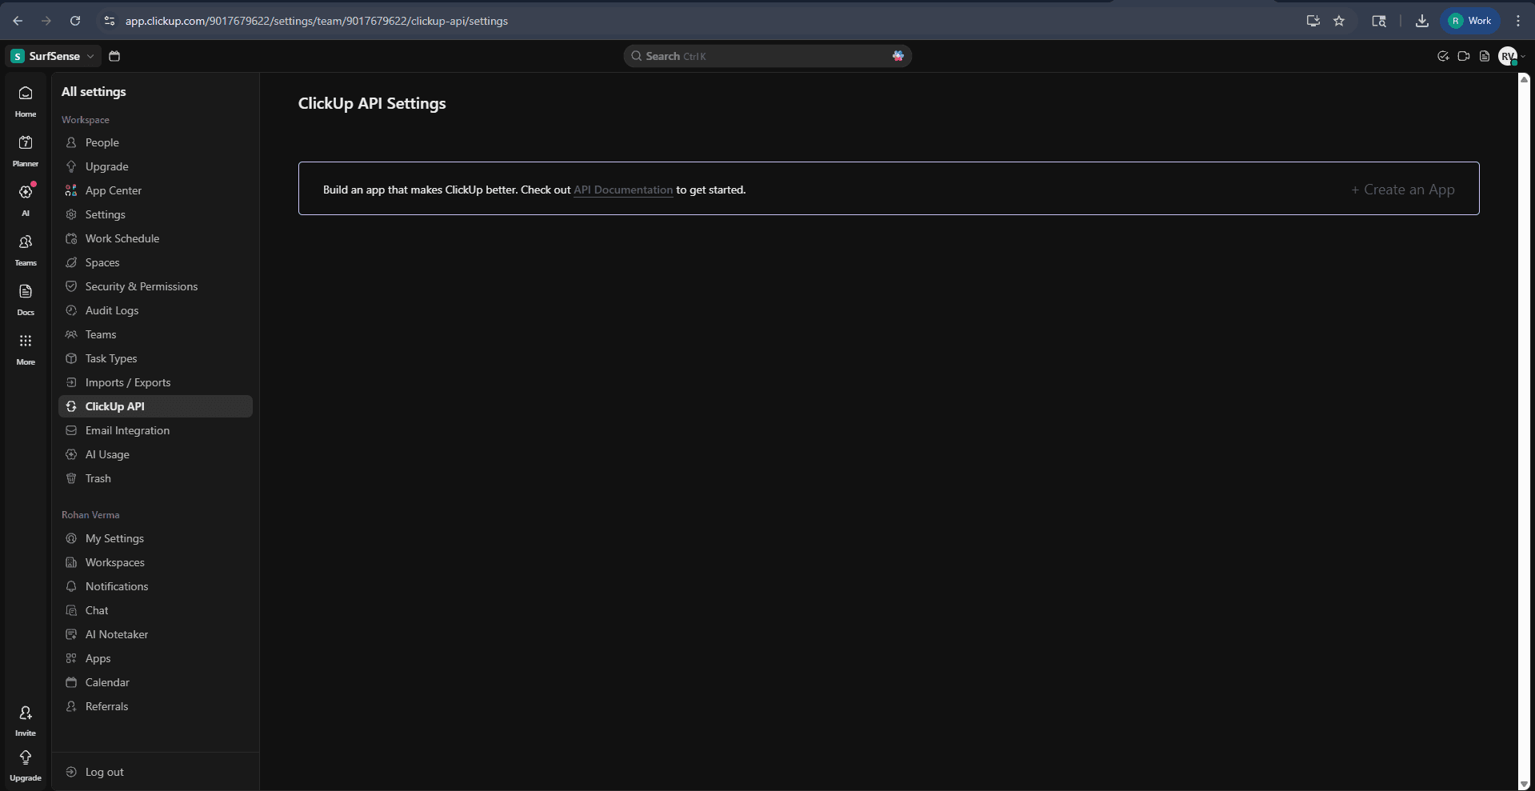Image resolution: width=1535 pixels, height=791 pixels.
Task: Open the calendar icon beside SurfSense
Action: click(x=114, y=56)
